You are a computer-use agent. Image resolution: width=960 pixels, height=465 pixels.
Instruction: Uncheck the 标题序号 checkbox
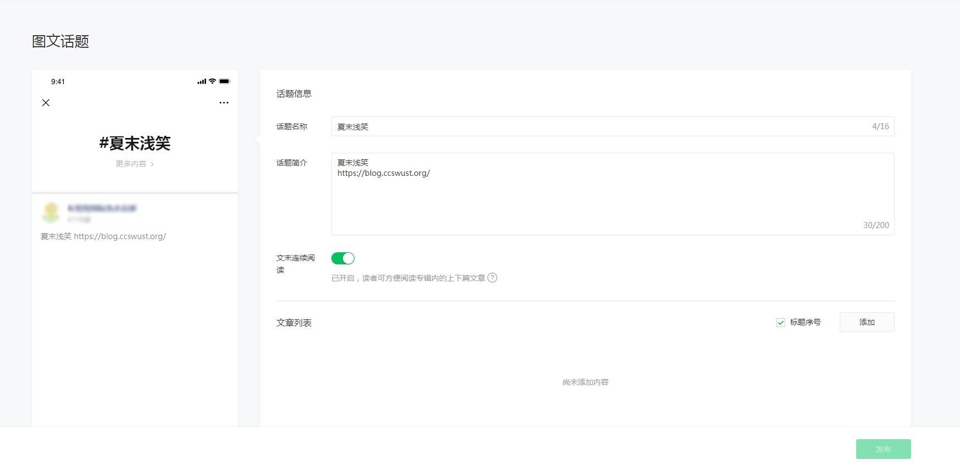coord(780,323)
